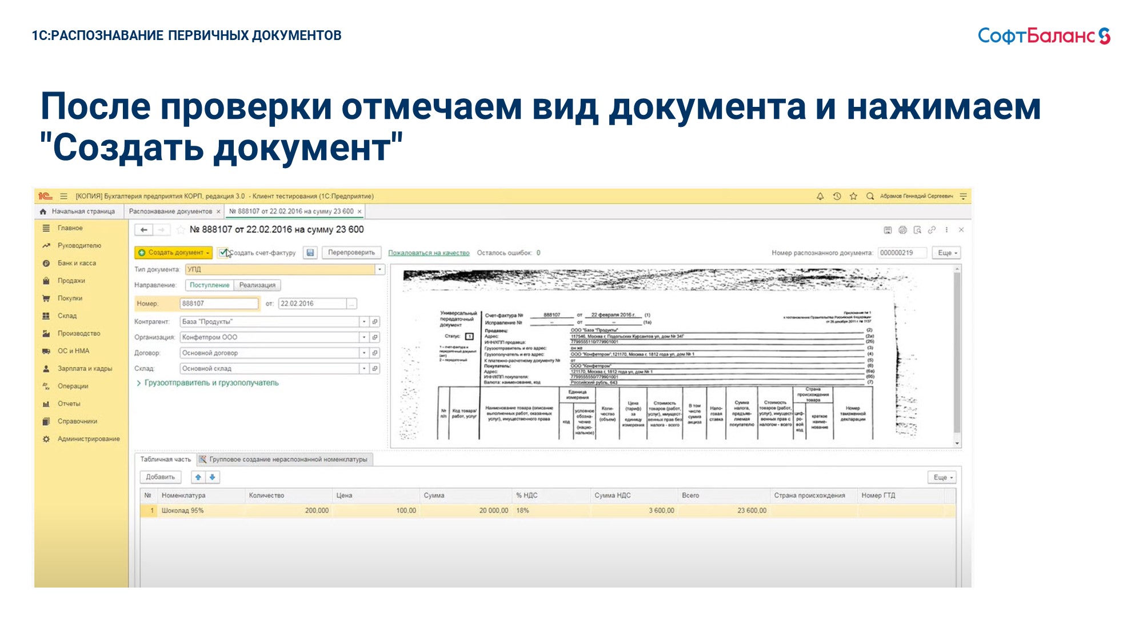Viewport: 1143px width, 643px height.
Task: Open Контрагент card via open icon
Action: point(375,322)
